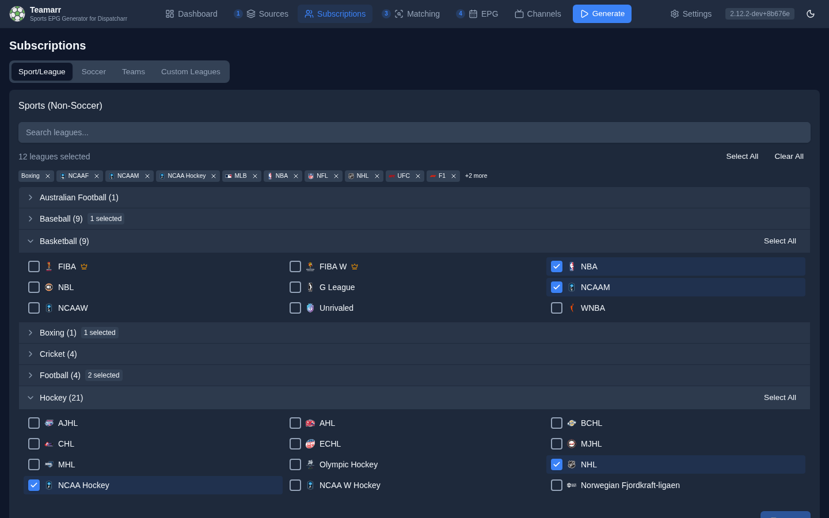Image resolution: width=829 pixels, height=518 pixels.
Task: Remove NCAA Hockey chip with its X
Action: coord(214,176)
